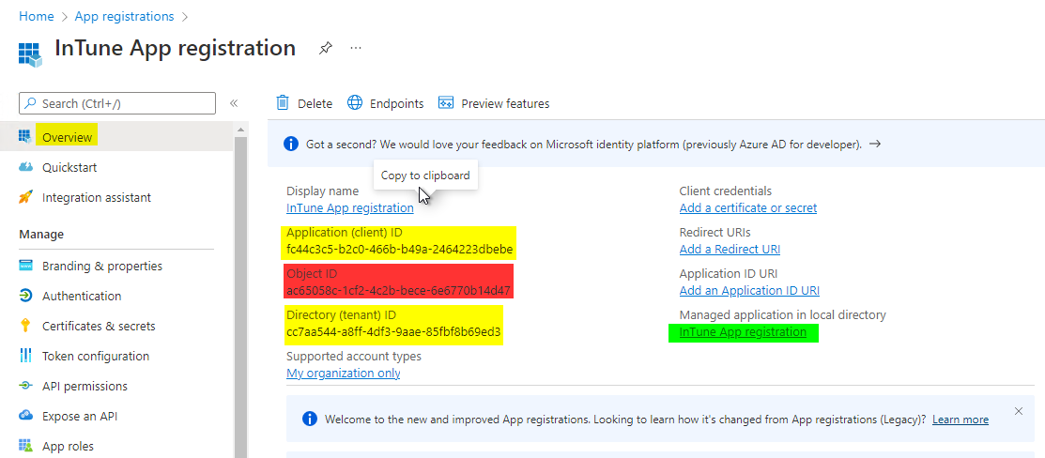This screenshot has width=1045, height=458.
Task: Click Add a certificate or secret link
Action: coord(747,208)
